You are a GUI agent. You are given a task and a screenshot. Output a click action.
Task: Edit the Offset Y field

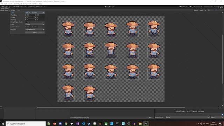click(41, 17)
